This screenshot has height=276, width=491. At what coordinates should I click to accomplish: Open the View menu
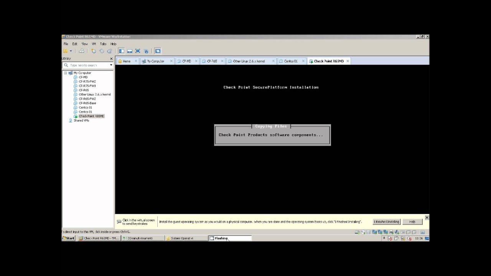pos(84,44)
